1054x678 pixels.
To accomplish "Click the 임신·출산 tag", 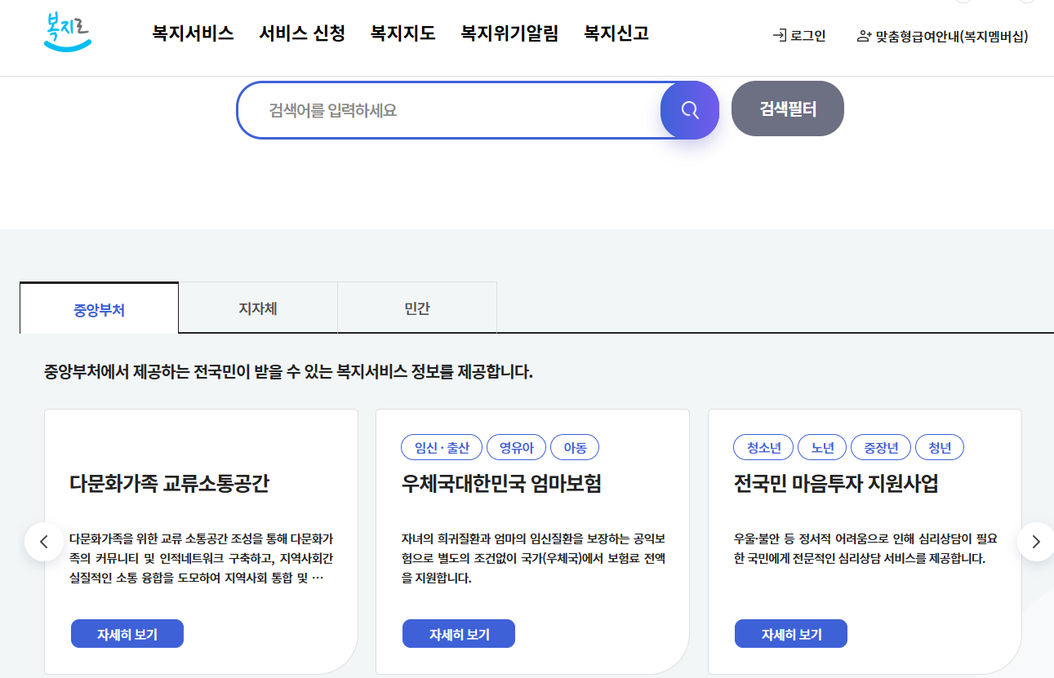I will click(442, 447).
